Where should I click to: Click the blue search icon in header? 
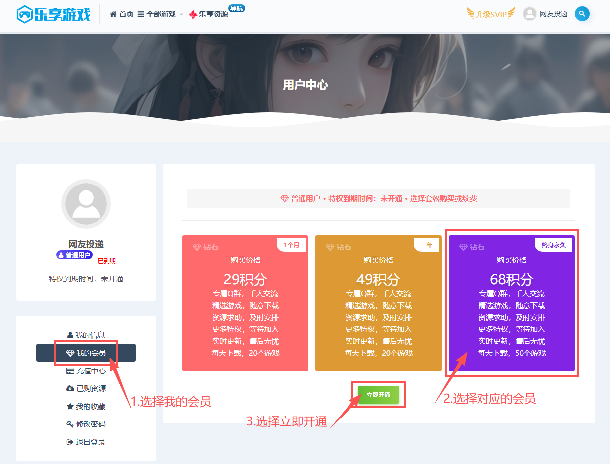click(582, 14)
